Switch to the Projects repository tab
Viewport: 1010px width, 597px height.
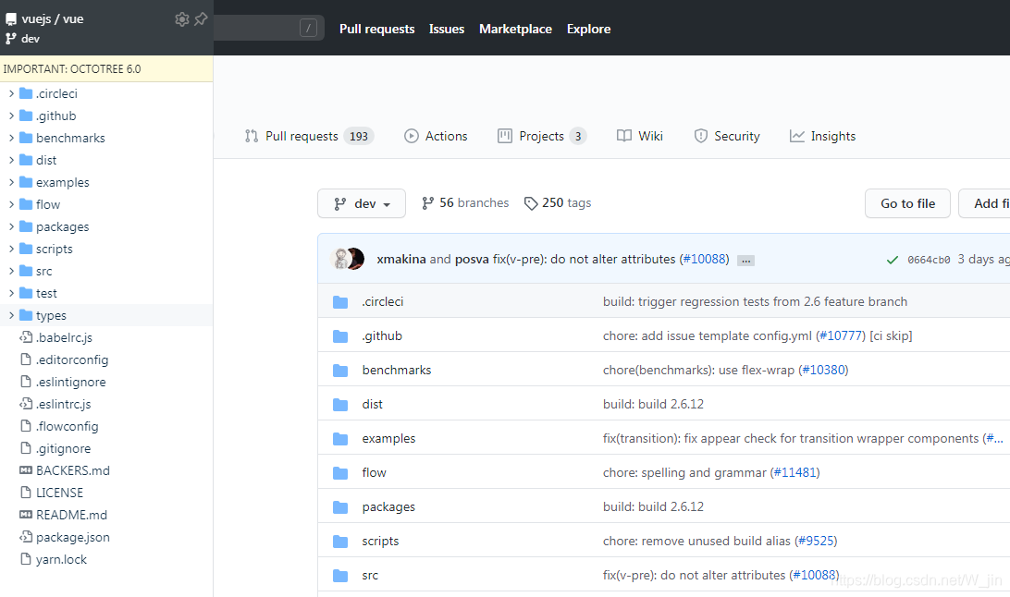click(x=542, y=137)
